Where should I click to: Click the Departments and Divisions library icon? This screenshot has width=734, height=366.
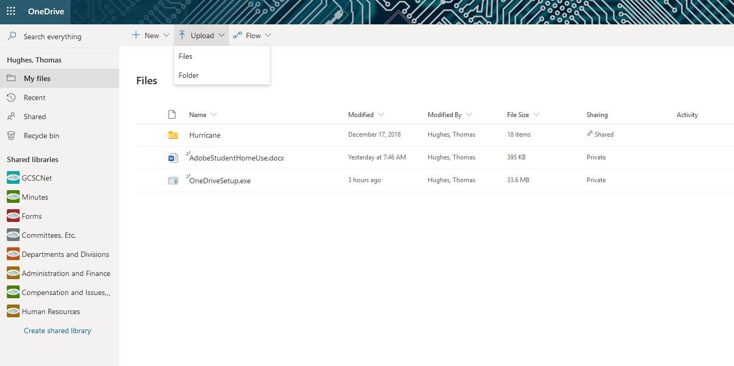click(x=13, y=254)
